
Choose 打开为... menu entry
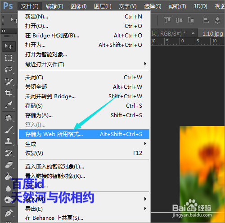tap(84, 45)
